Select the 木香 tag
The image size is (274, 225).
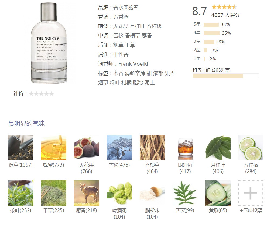click(118, 73)
